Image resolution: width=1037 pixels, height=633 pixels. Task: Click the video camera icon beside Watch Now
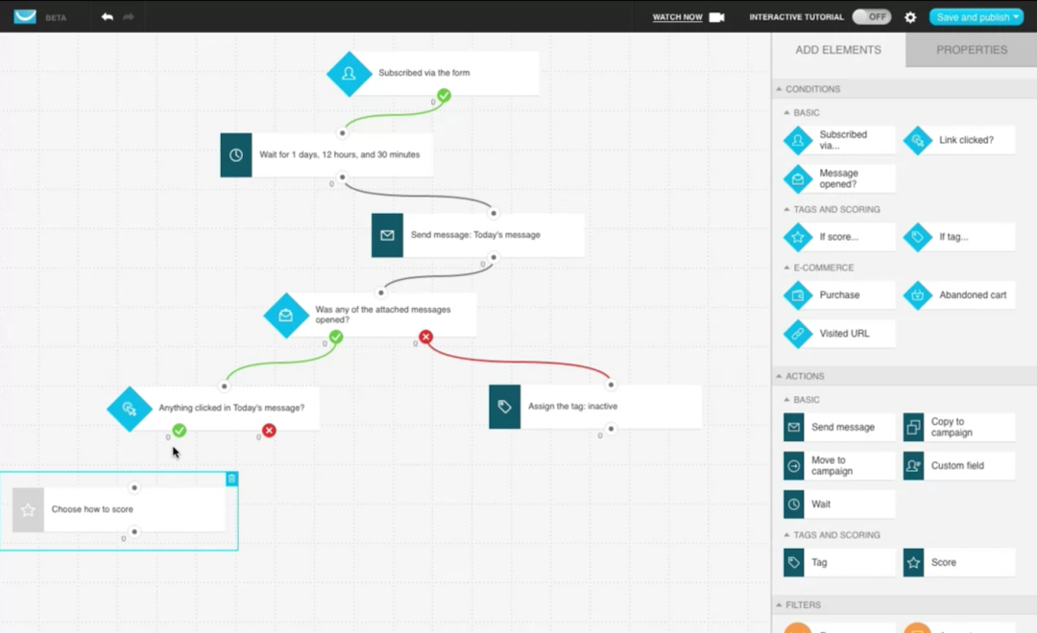[x=716, y=17]
